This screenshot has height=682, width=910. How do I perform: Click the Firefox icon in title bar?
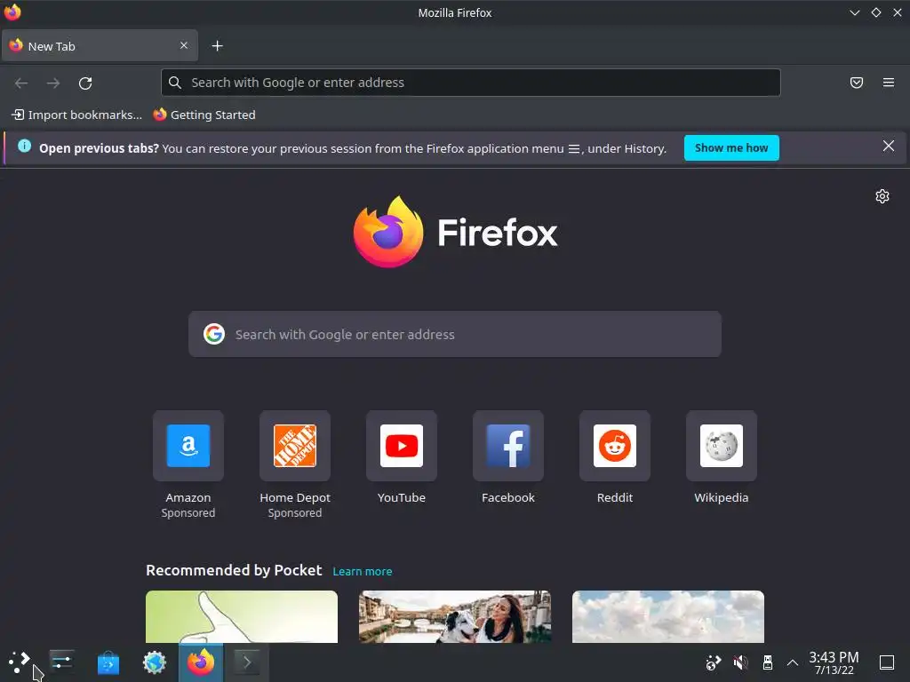tap(12, 12)
